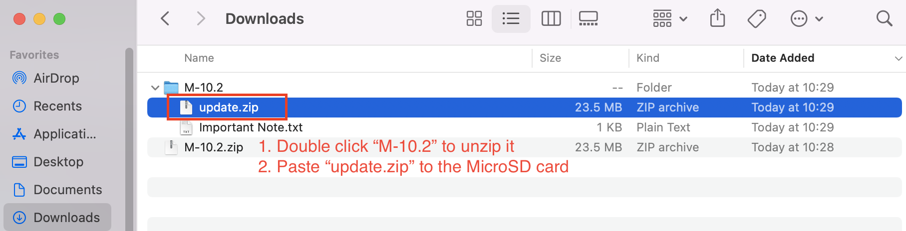
Task: Click the Share icon
Action: coord(717,19)
